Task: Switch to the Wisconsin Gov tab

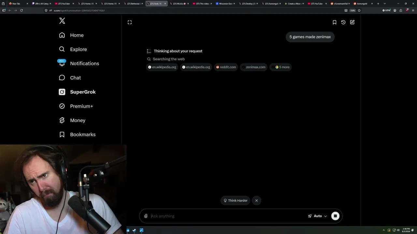Action: [225, 4]
